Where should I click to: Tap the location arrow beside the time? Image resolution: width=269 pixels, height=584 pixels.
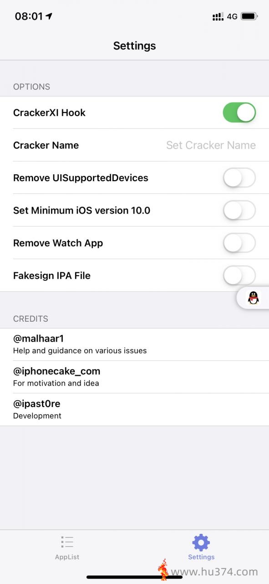click(x=49, y=16)
